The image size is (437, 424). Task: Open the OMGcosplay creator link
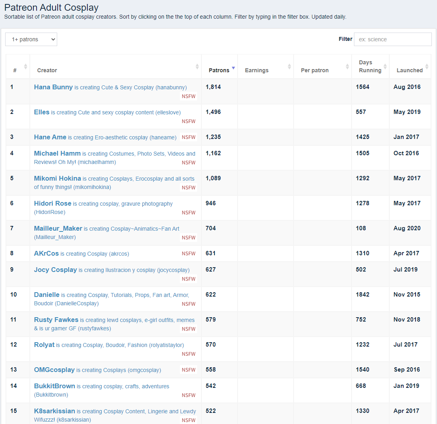click(x=54, y=370)
